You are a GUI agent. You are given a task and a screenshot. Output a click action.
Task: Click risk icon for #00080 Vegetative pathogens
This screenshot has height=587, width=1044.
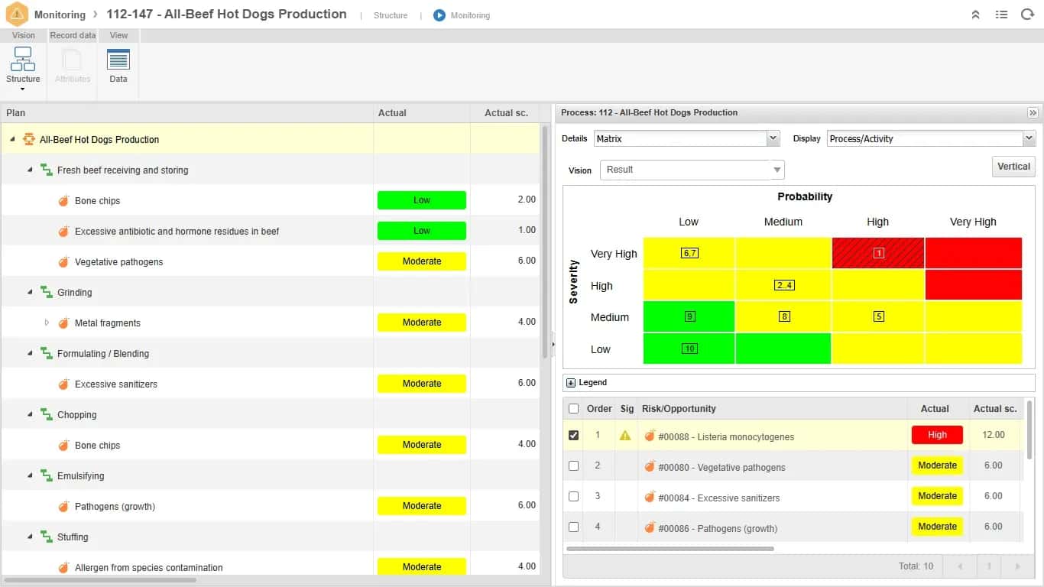click(x=650, y=467)
